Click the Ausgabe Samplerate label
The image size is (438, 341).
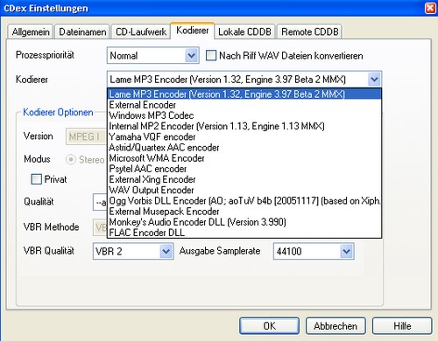point(220,251)
